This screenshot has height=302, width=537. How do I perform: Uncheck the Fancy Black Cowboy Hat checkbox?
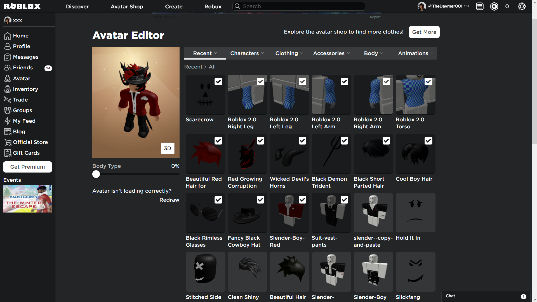(260, 200)
